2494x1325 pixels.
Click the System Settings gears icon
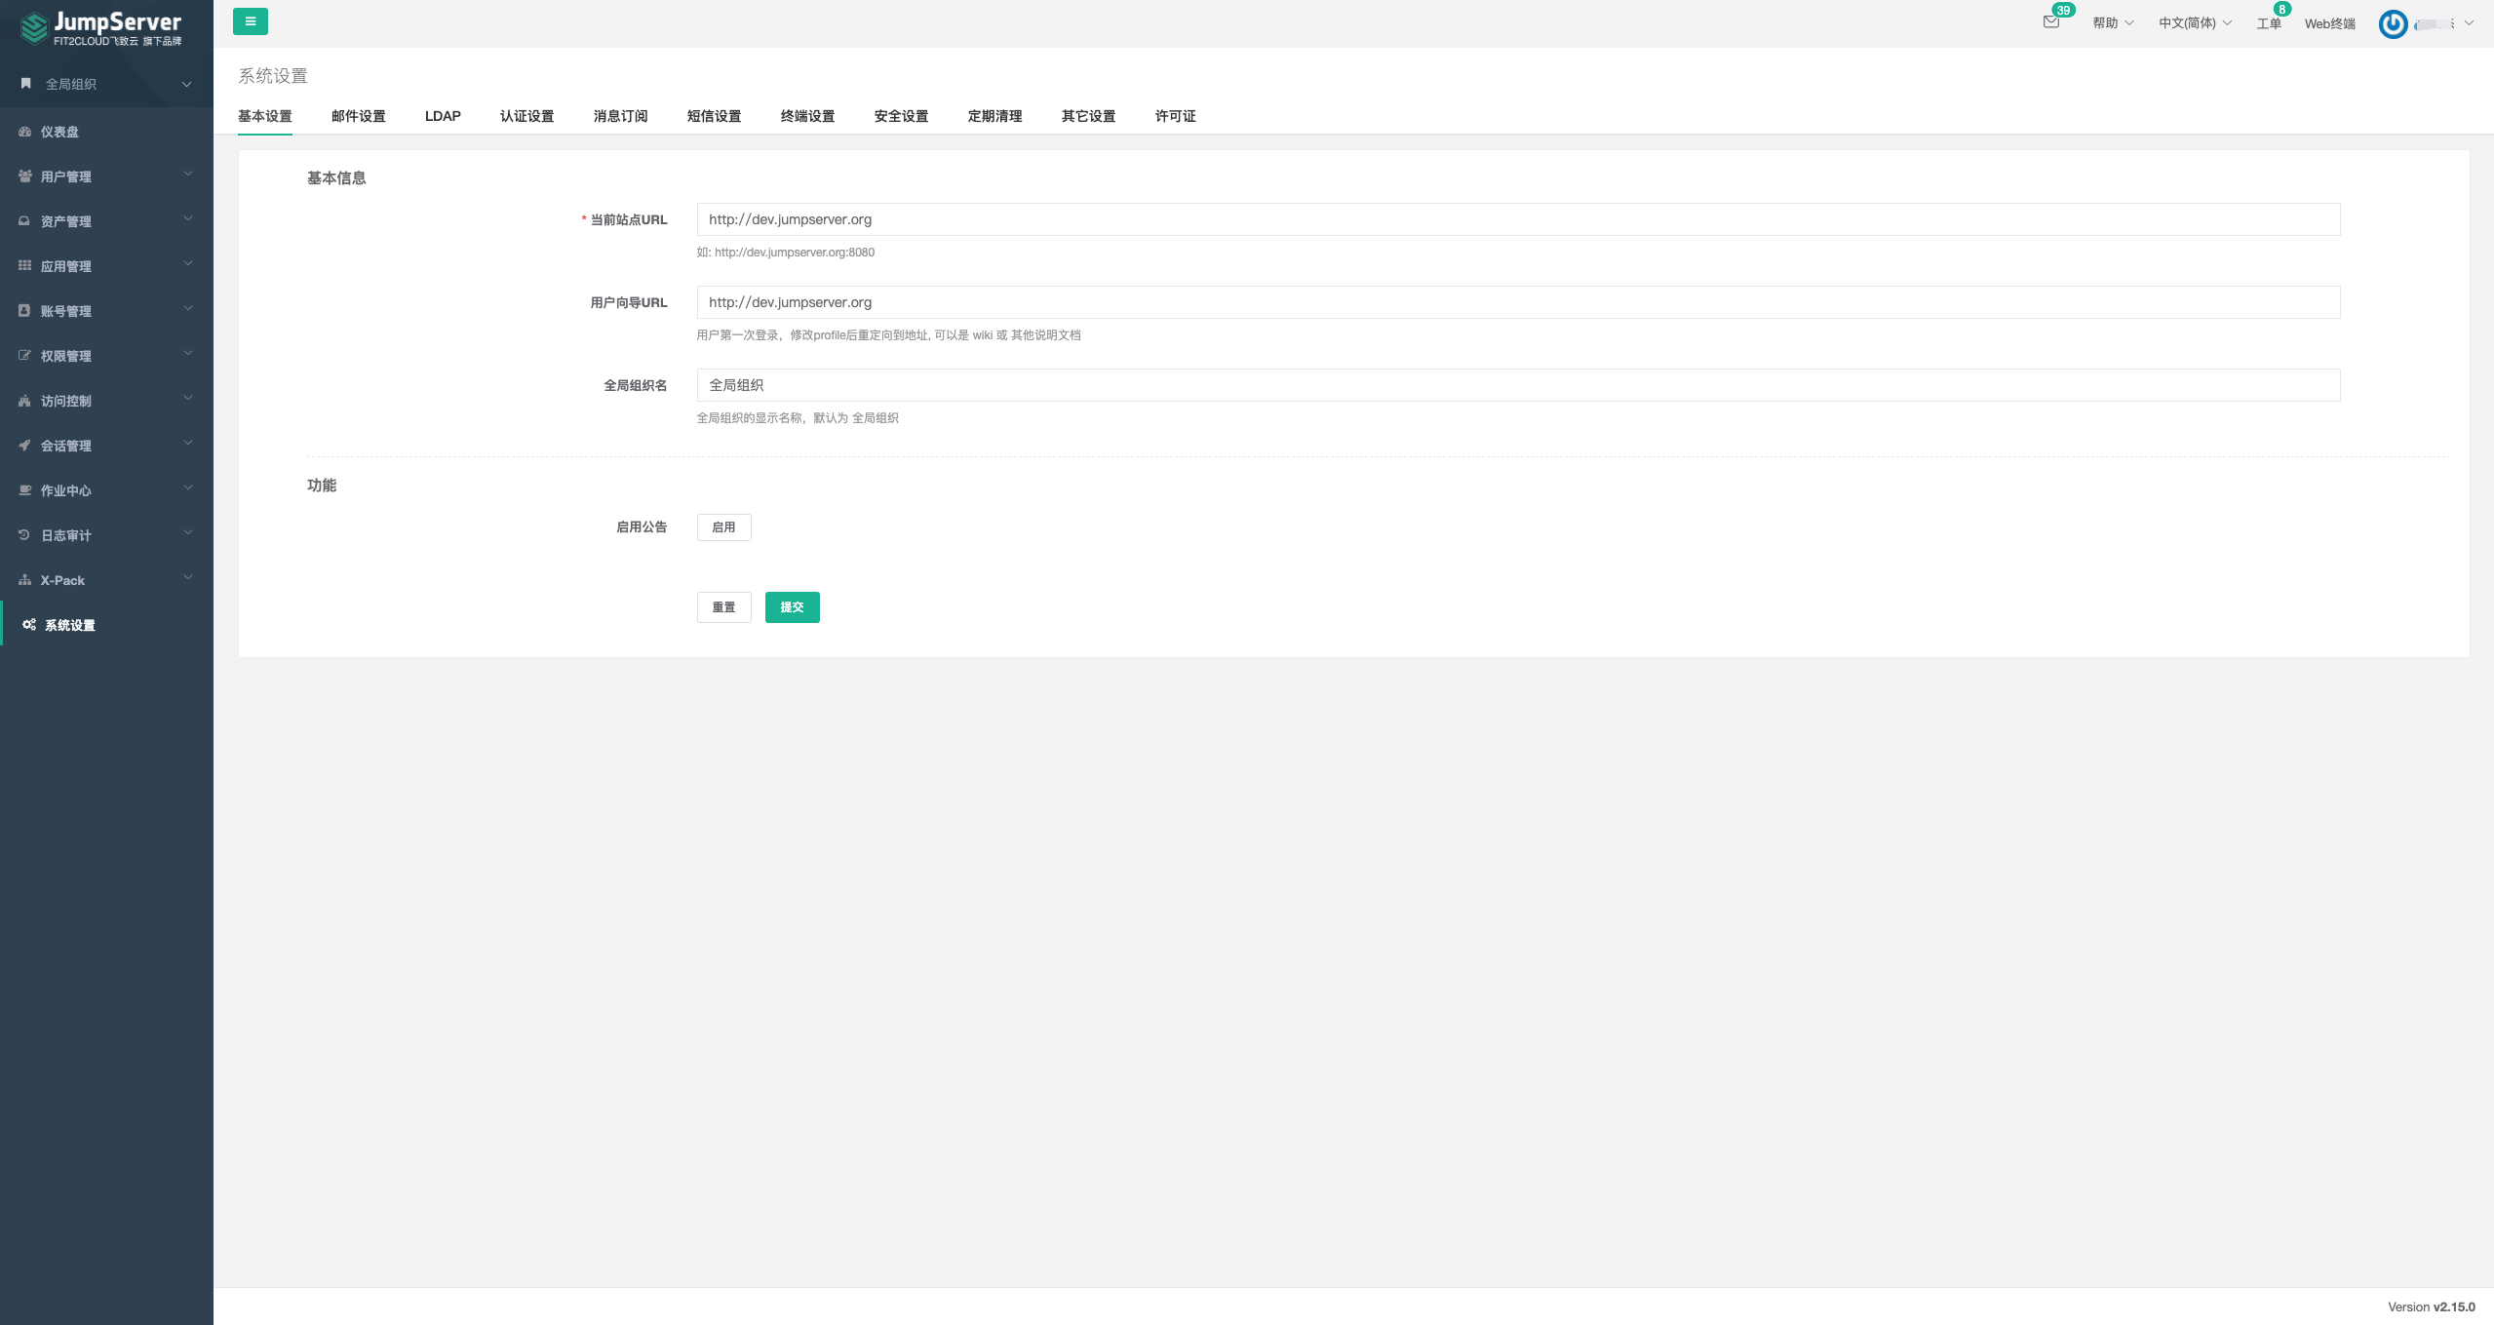[29, 625]
